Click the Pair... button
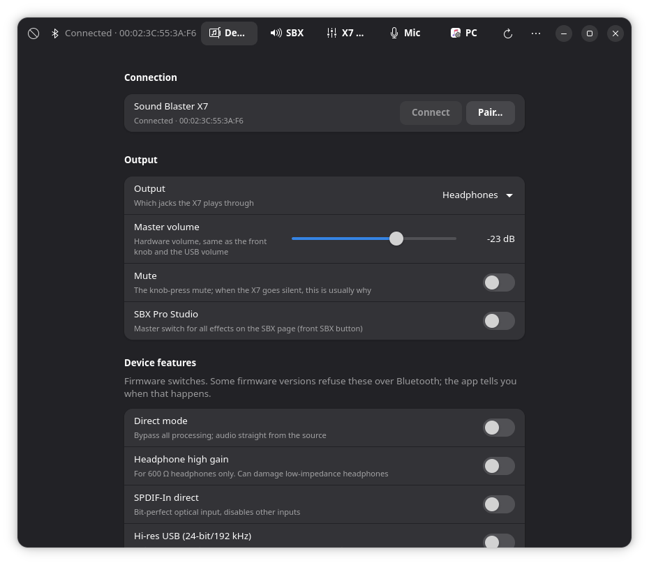This screenshot has height=565, width=649. coord(491,113)
